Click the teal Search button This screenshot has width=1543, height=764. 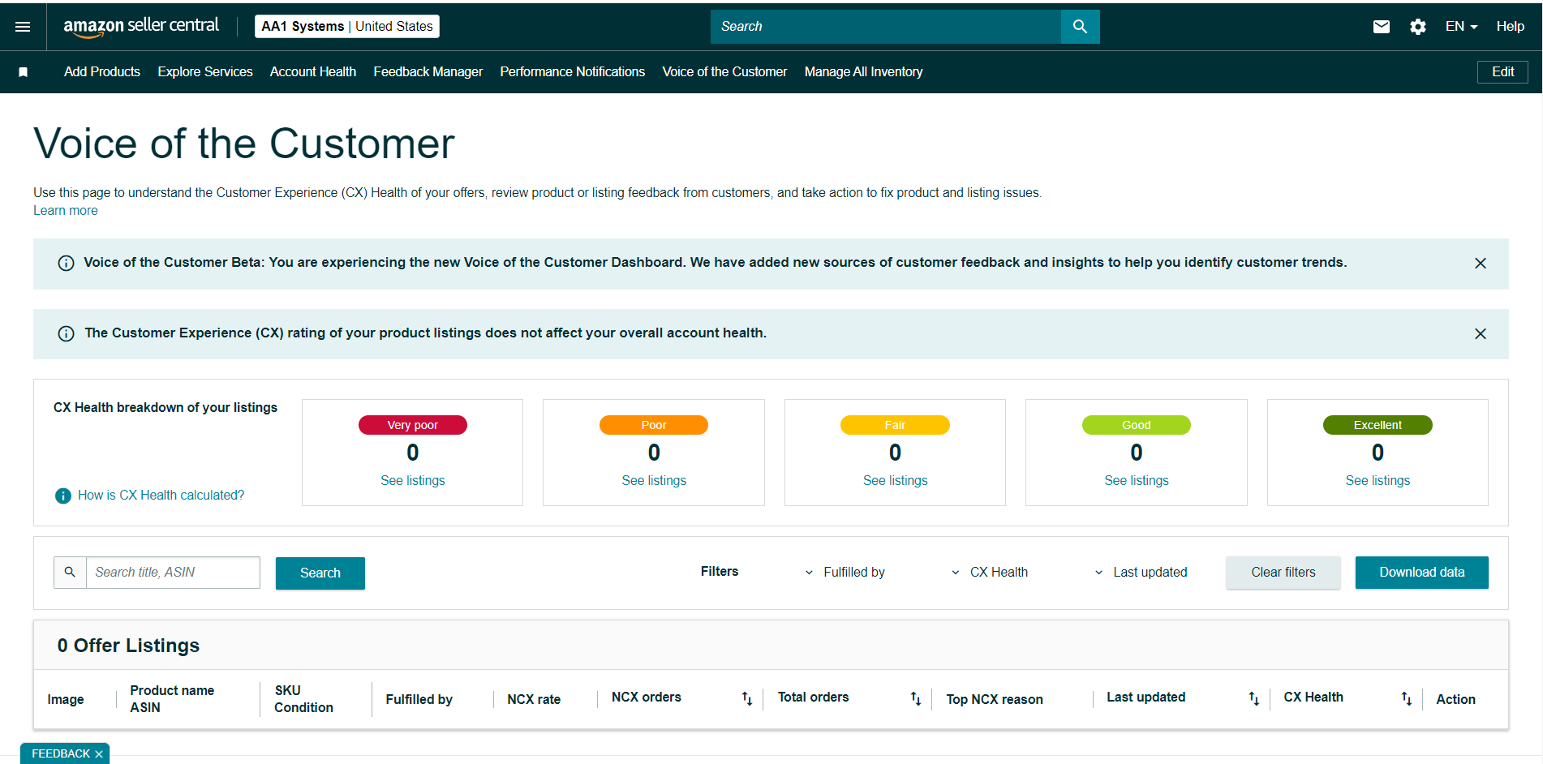click(x=320, y=573)
